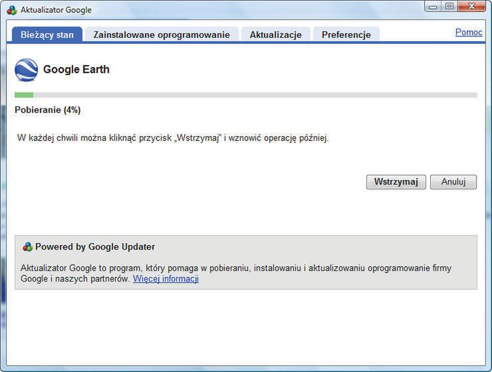Click the Google Updater icon in title bar
The width and height of the screenshot is (492, 372).
12,10
